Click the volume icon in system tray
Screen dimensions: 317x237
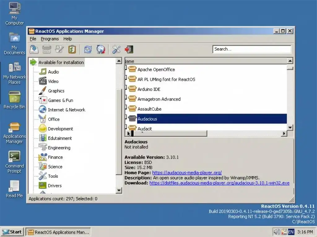tap(276, 232)
